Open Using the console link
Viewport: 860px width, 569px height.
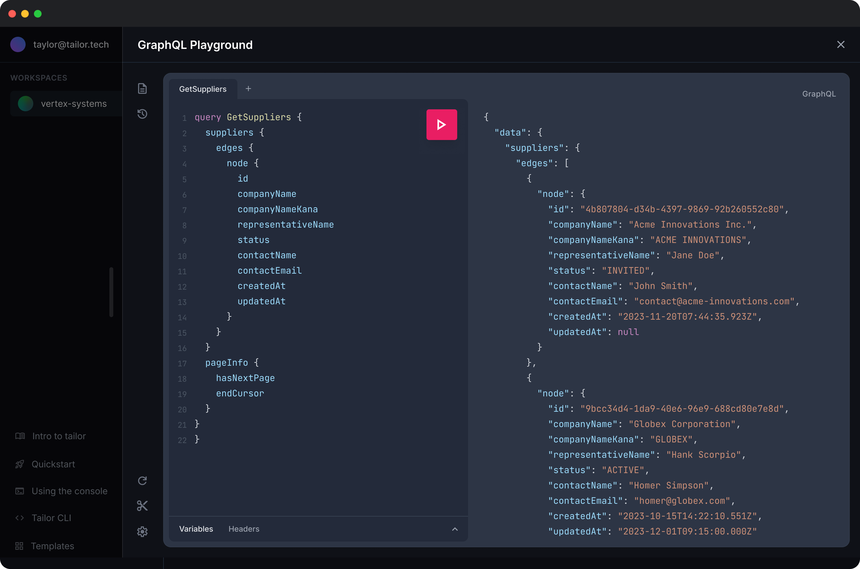coord(69,491)
